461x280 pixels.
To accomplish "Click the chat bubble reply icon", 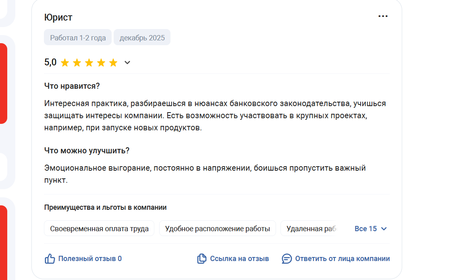I will (287, 259).
